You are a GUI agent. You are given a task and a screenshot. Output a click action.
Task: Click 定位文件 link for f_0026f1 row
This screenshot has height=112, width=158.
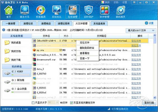pos(136,88)
